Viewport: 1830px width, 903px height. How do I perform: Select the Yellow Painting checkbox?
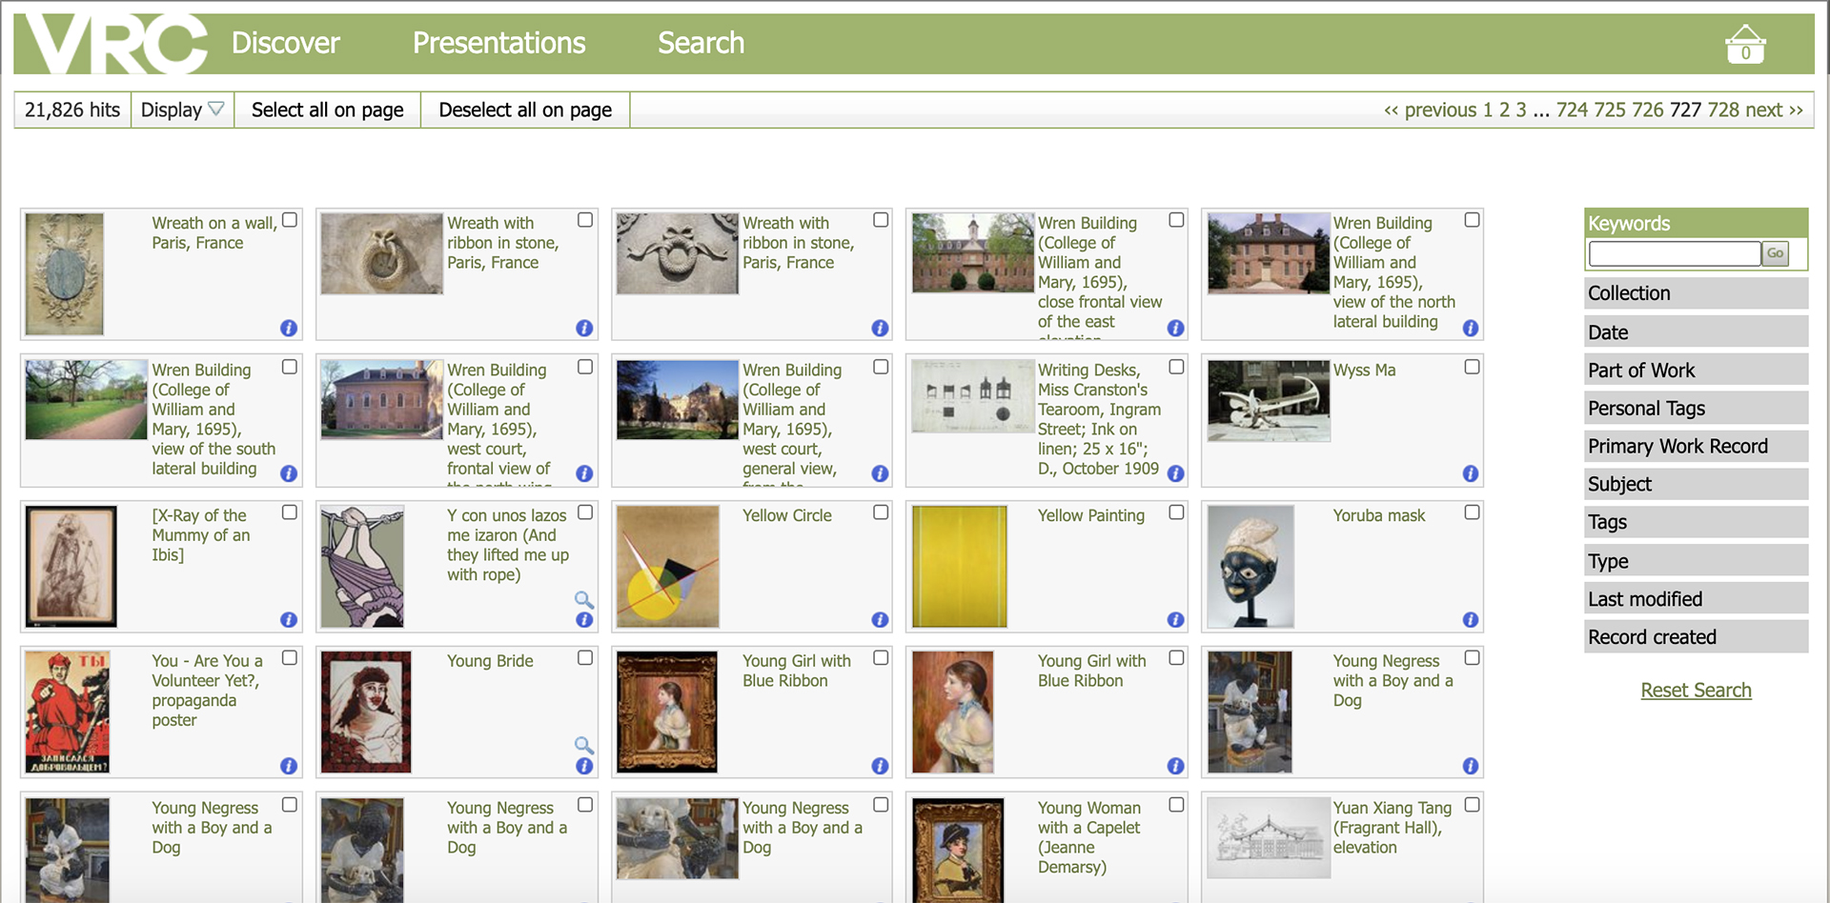(1176, 512)
